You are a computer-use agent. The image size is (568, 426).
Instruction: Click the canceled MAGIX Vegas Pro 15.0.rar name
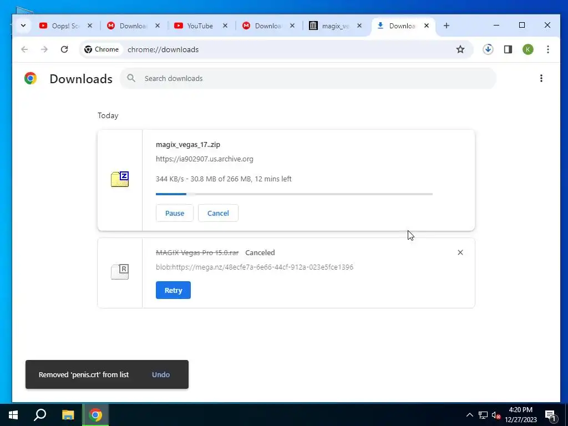pos(197,252)
